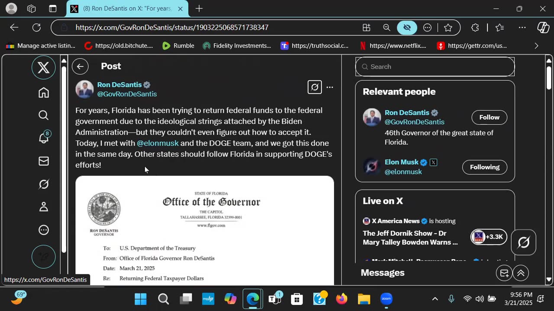Click browser back arrow

(x=14, y=28)
